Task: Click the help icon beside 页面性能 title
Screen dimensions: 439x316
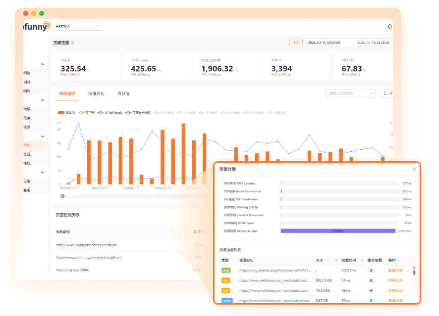Action: point(73,43)
